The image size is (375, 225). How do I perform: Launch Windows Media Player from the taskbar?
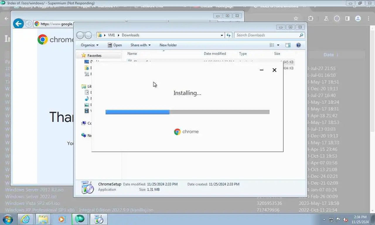tap(62, 219)
